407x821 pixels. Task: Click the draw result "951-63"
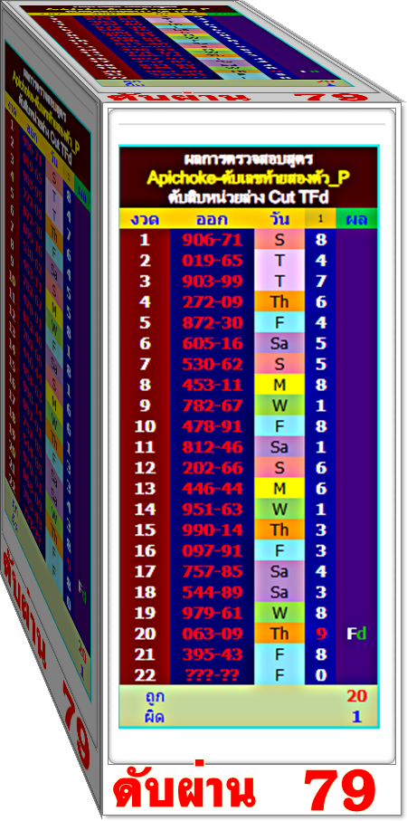point(212,509)
